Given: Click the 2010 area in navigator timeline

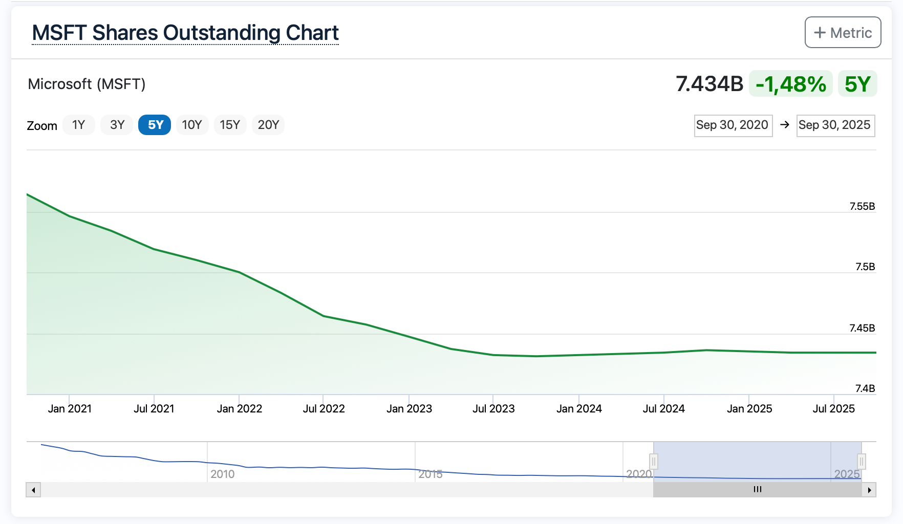Looking at the screenshot, I should tap(222, 474).
